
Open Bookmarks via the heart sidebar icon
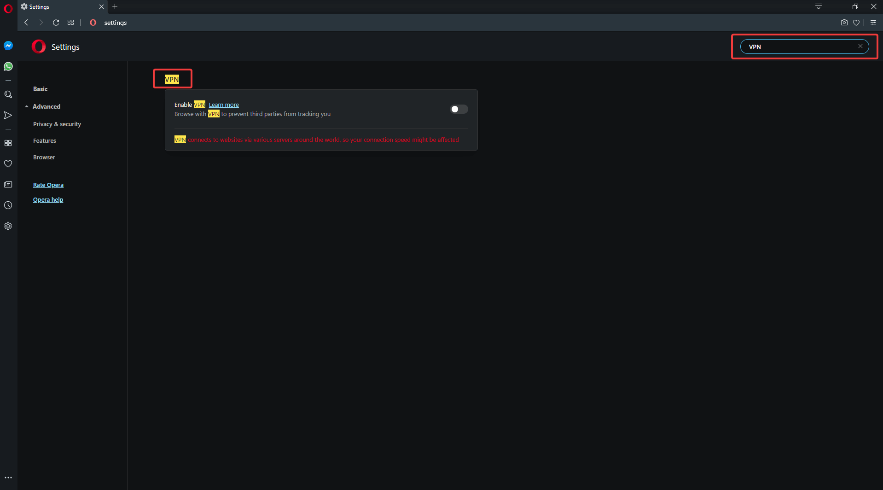click(8, 163)
